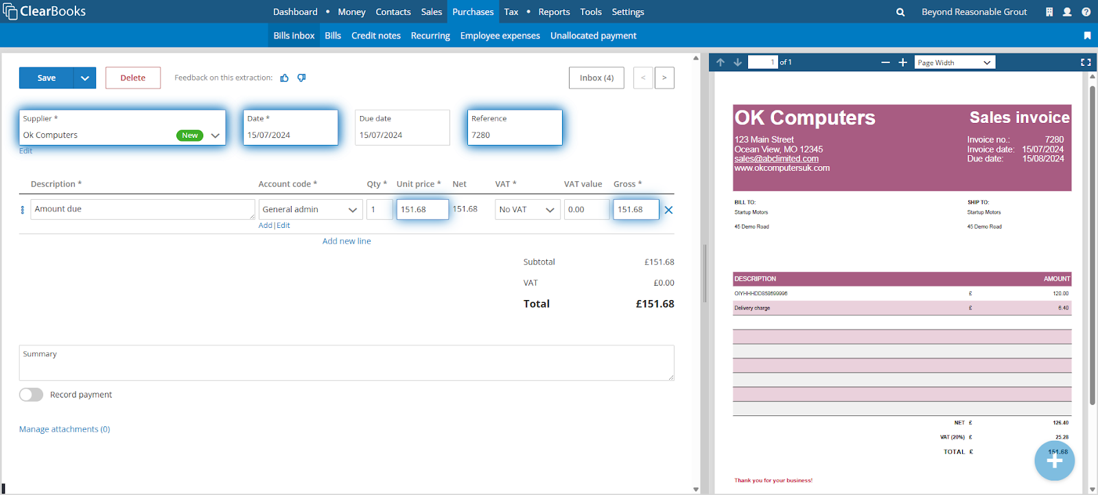1098x495 pixels.
Task: Click the blue plus floating button
Action: point(1055,461)
